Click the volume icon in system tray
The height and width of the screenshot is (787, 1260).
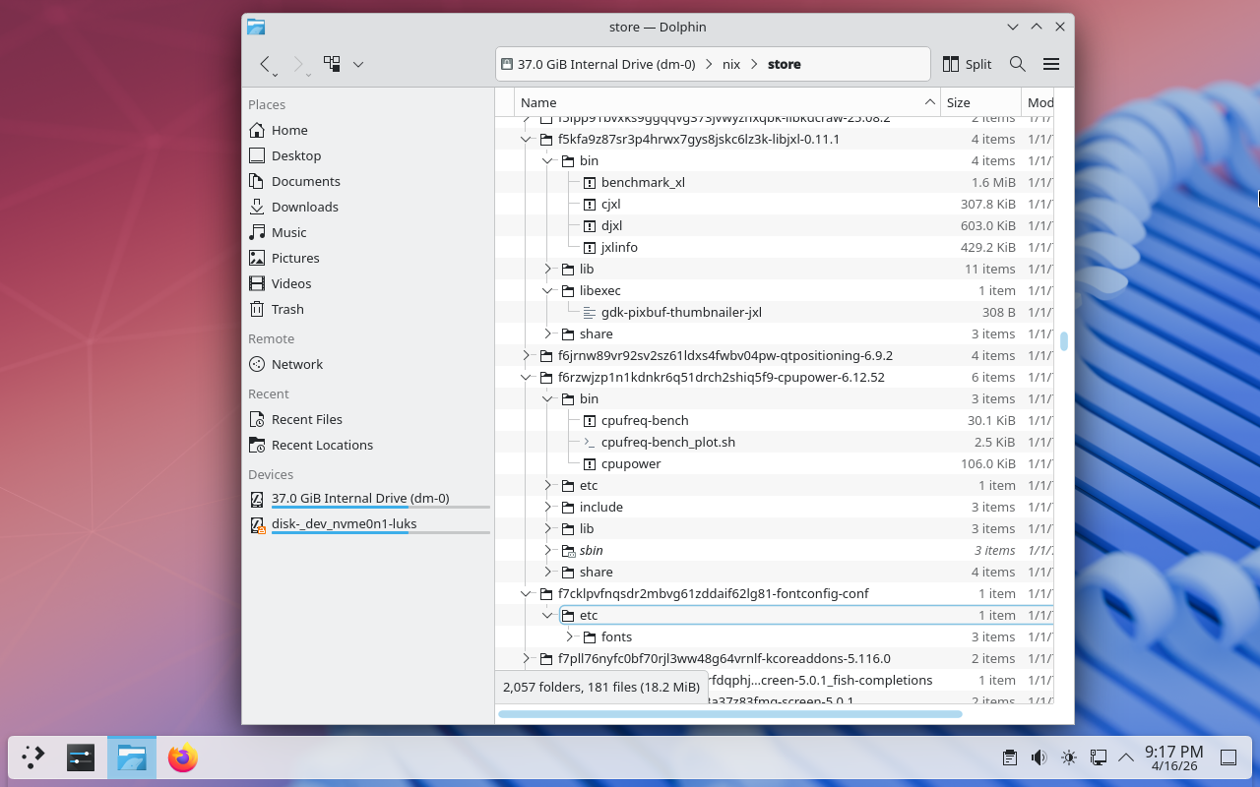(x=1039, y=757)
